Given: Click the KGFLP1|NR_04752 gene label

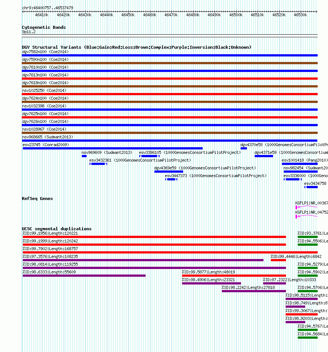Looking at the screenshot, I should click(312, 212).
